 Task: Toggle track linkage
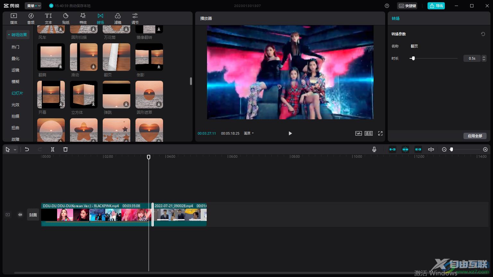click(418, 149)
